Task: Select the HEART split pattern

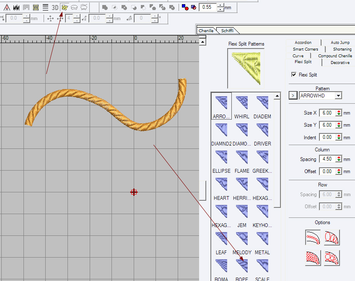Action: click(221, 184)
